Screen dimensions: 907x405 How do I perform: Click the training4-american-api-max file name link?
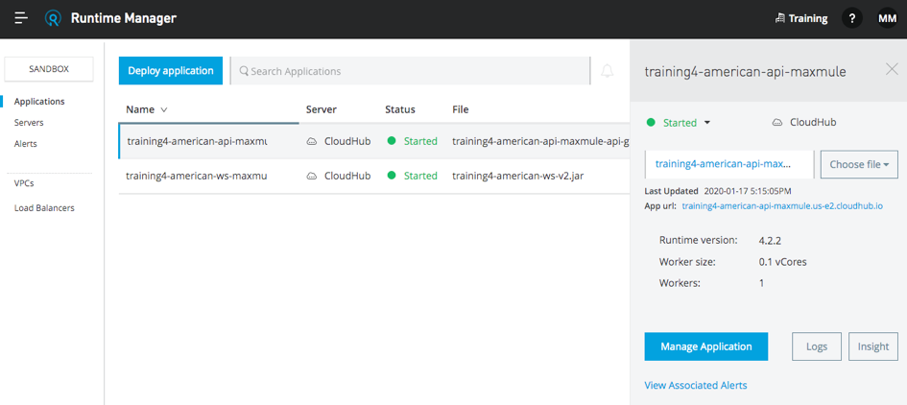point(723,164)
